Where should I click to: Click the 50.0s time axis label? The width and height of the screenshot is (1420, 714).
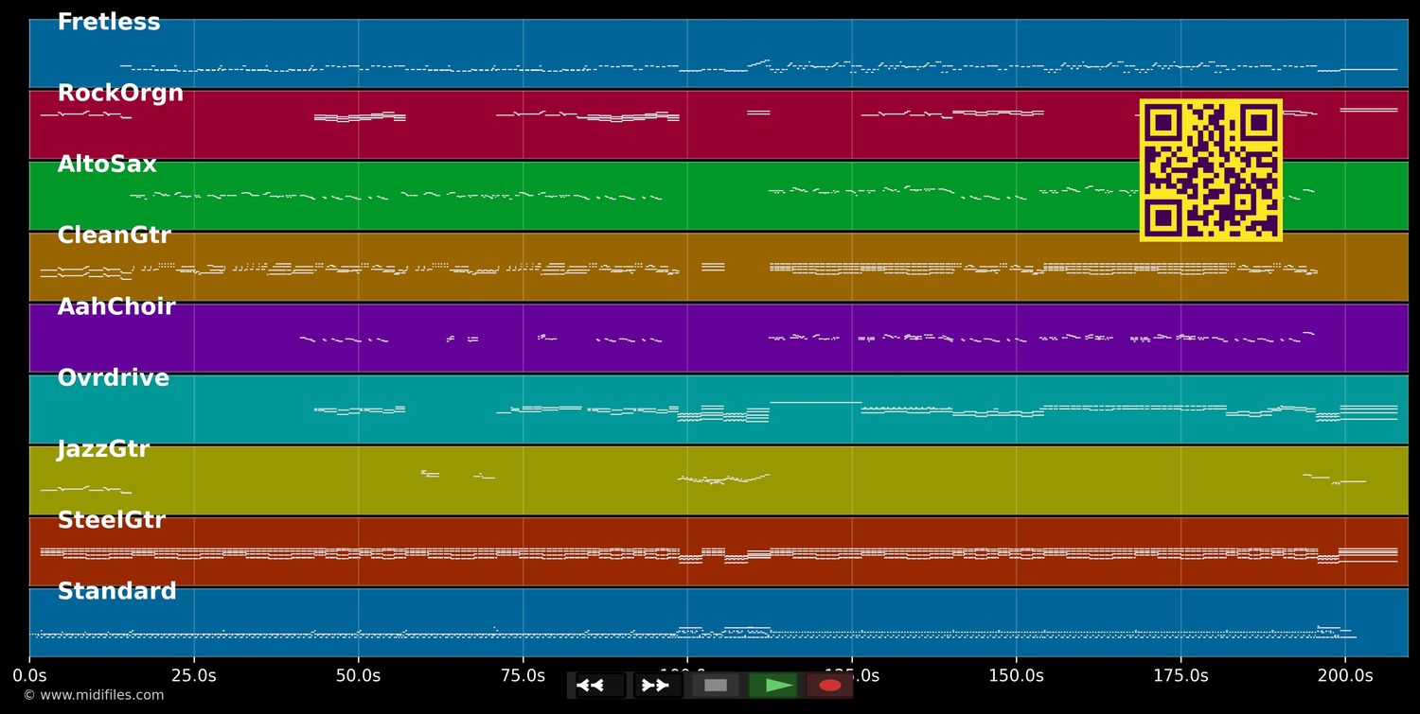coord(358,675)
